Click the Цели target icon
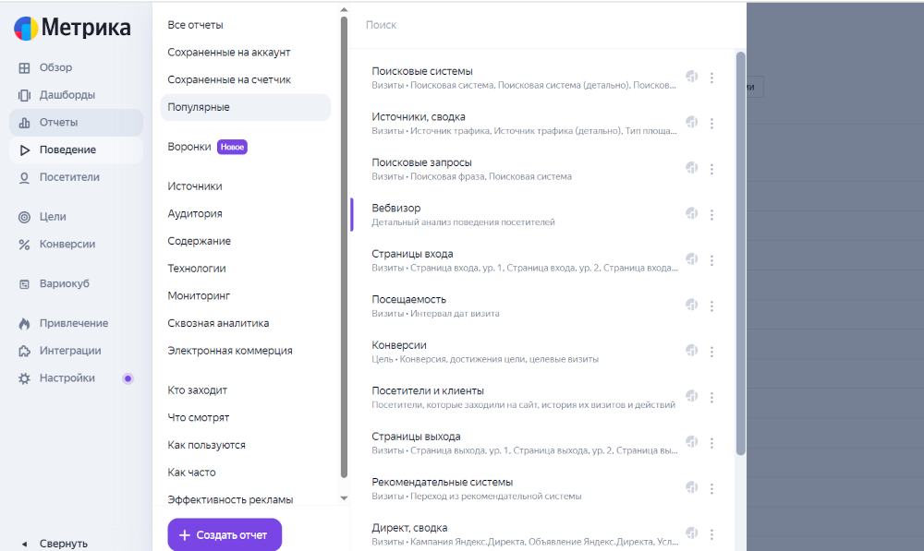Screen dimensions: 924x551 [24, 217]
